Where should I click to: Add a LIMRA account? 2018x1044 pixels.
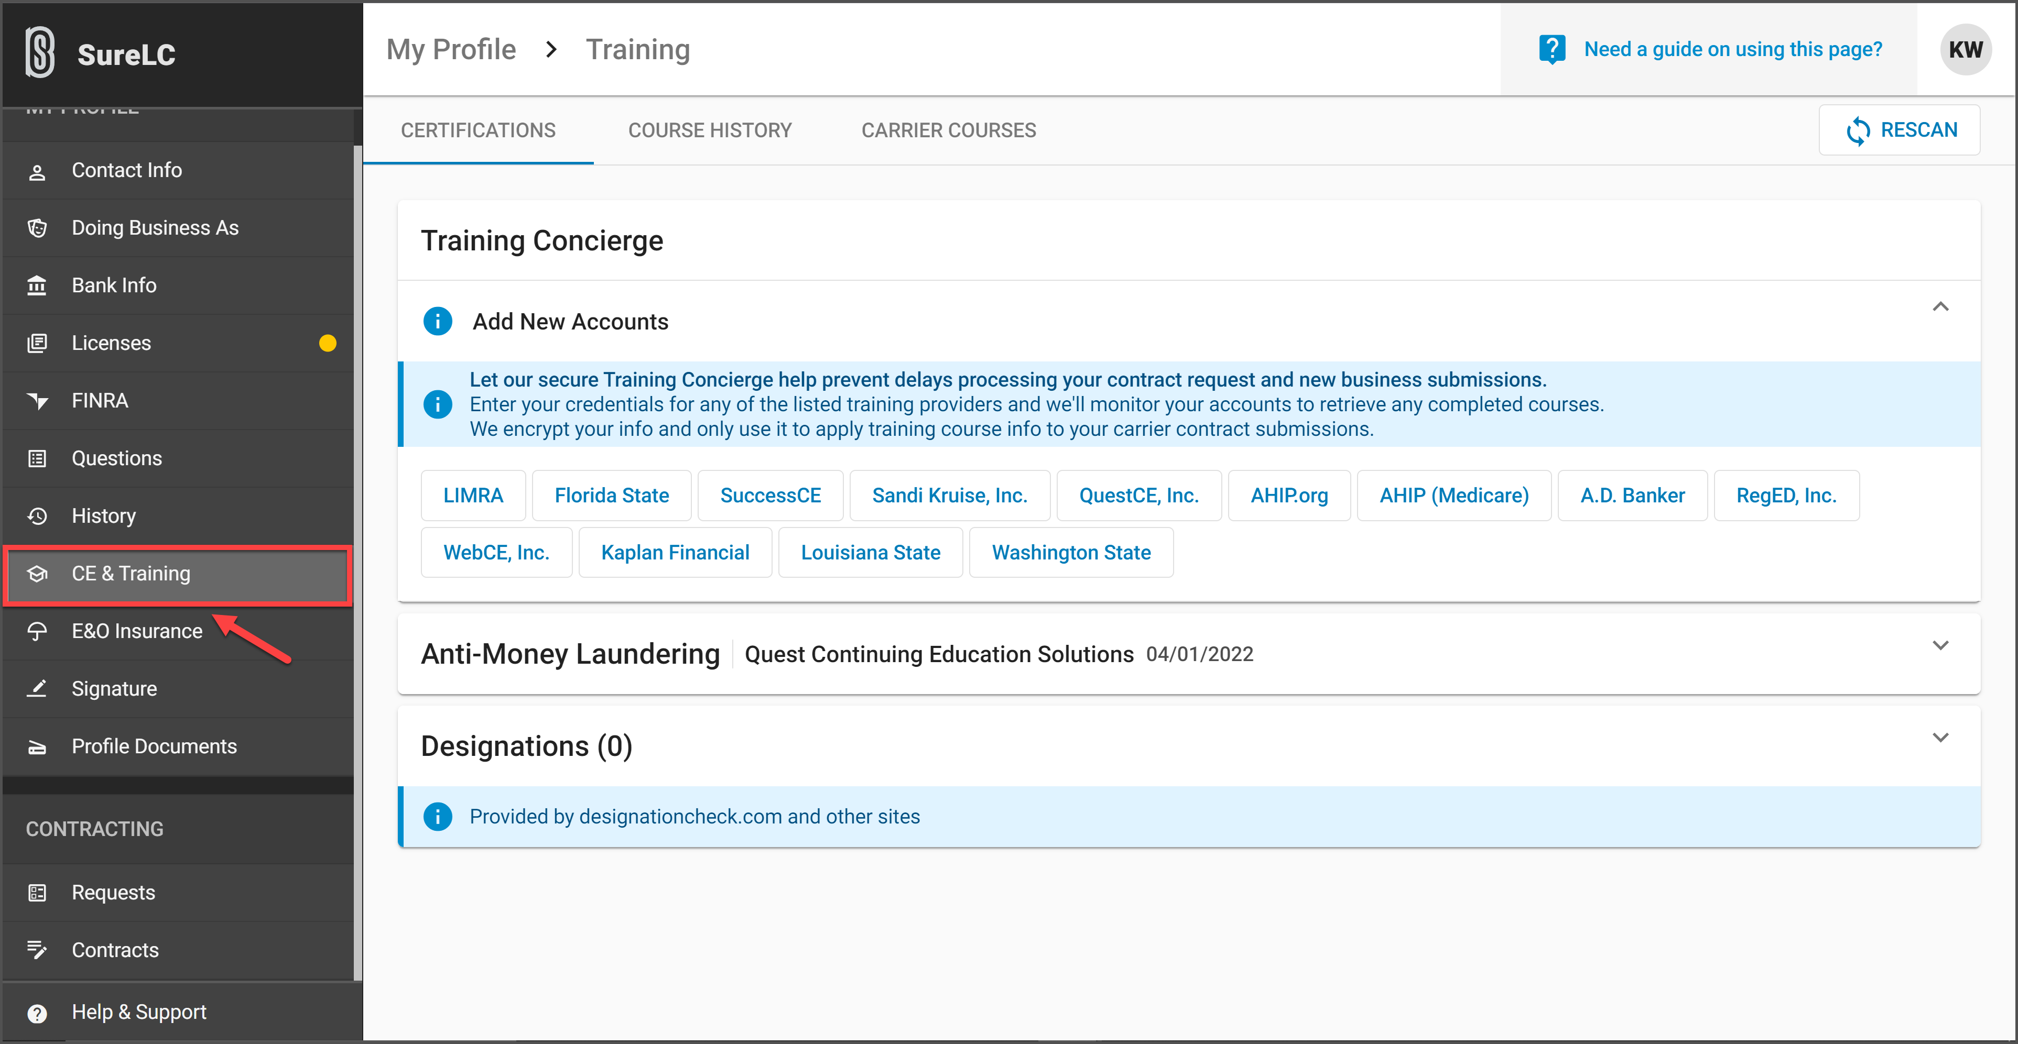[473, 496]
